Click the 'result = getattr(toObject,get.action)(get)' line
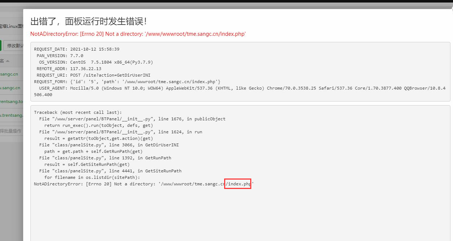Screen dimensions: 453x241 [98, 138]
